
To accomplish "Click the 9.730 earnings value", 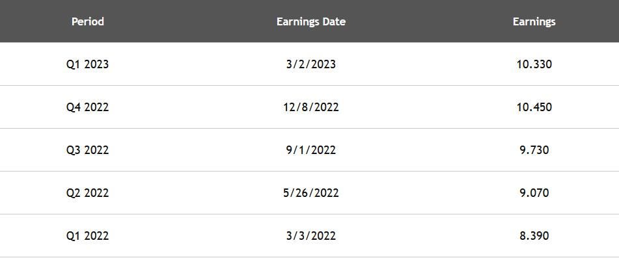I will (x=534, y=150).
